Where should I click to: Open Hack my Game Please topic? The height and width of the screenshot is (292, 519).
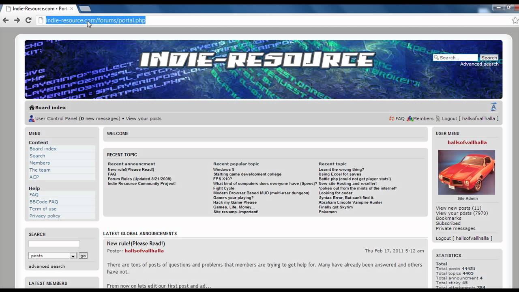click(235, 202)
